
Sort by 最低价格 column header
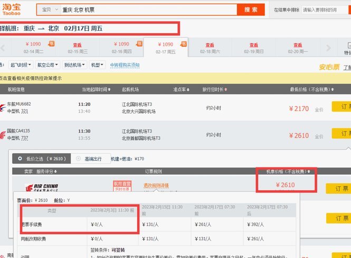[311, 89]
